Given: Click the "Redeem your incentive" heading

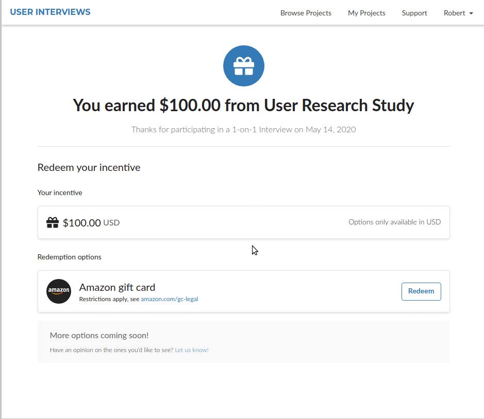Looking at the screenshot, I should click(x=89, y=167).
